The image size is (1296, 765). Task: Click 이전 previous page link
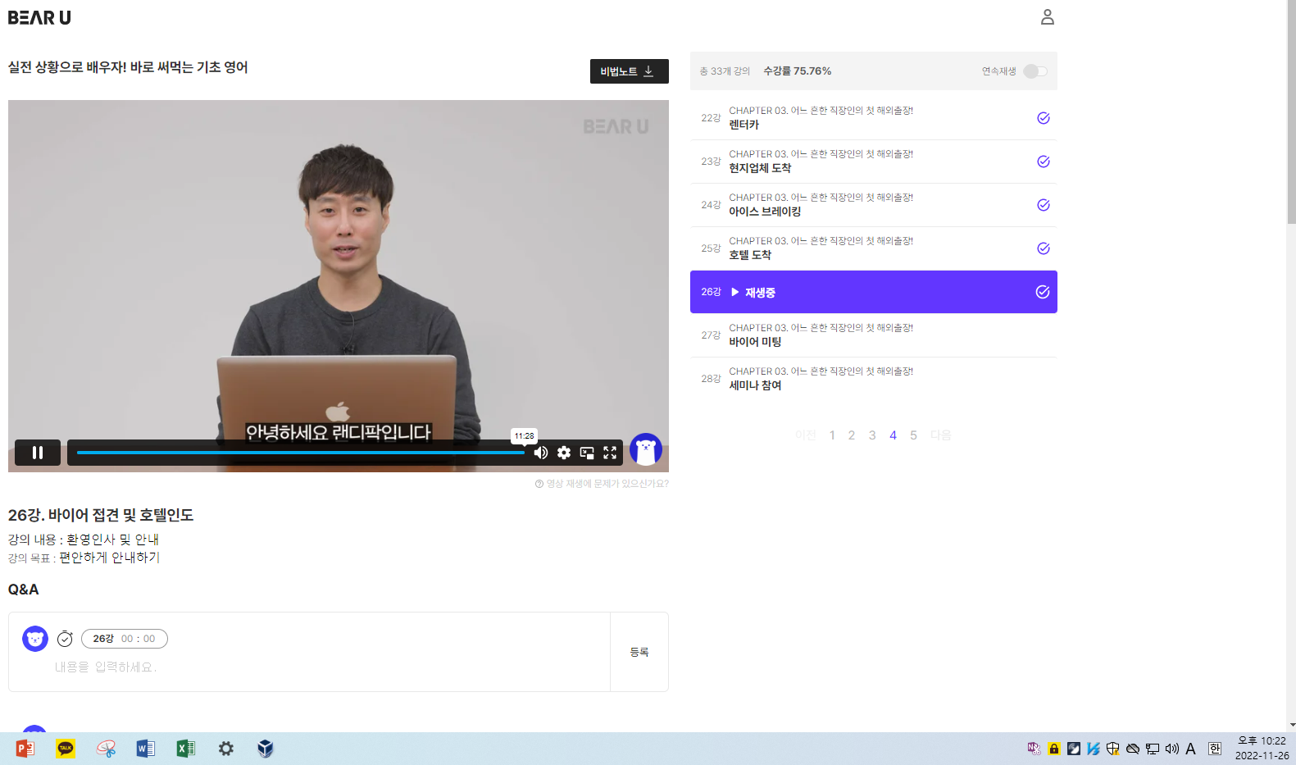(x=805, y=435)
